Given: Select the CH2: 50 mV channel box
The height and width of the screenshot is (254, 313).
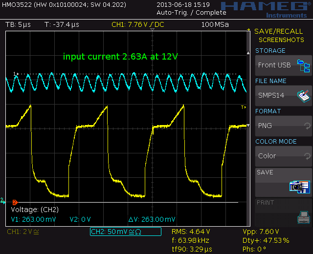Looking at the screenshot, I should (x=126, y=232).
